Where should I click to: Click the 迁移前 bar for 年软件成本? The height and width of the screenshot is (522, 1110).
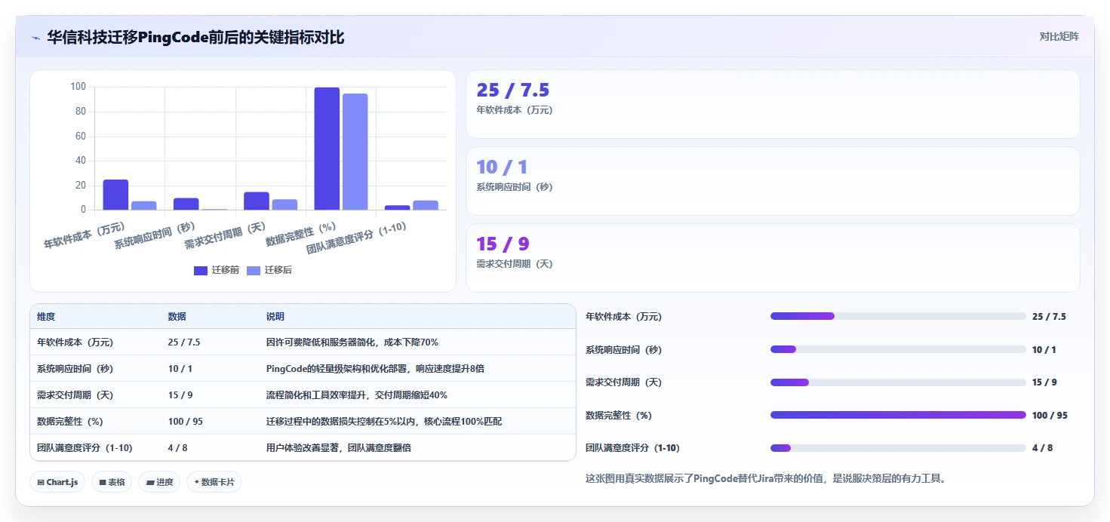tap(115, 195)
